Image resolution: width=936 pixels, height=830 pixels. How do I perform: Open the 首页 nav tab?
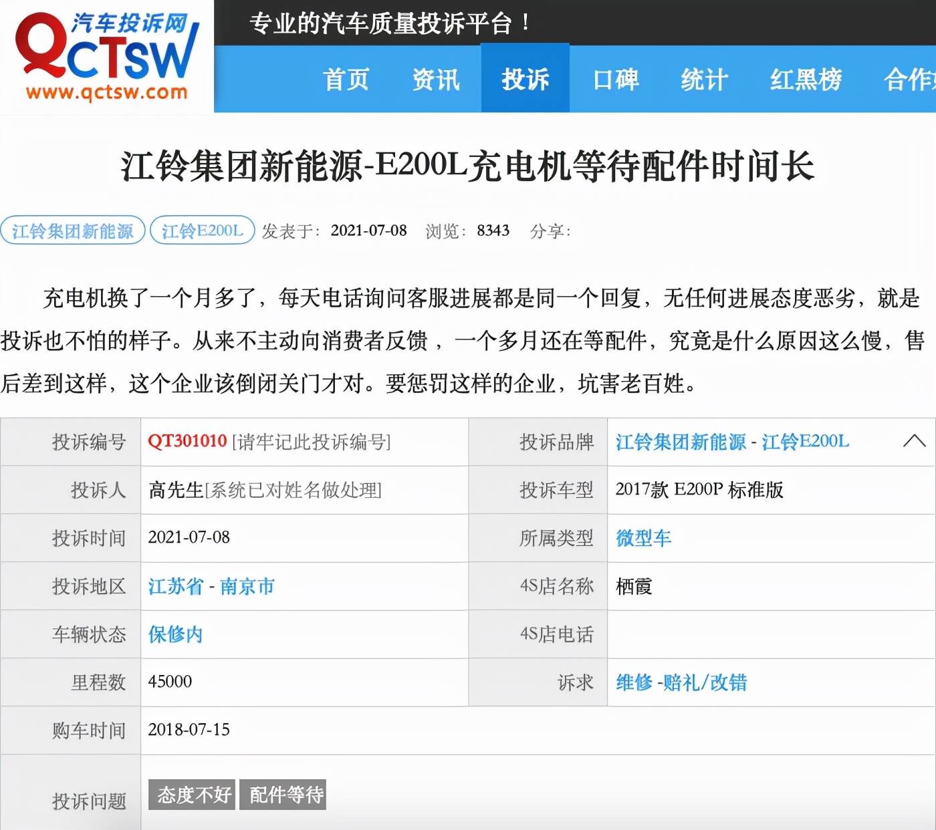346,80
